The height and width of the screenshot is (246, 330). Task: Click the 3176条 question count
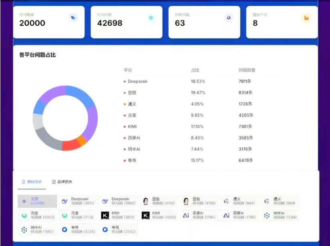245,149
